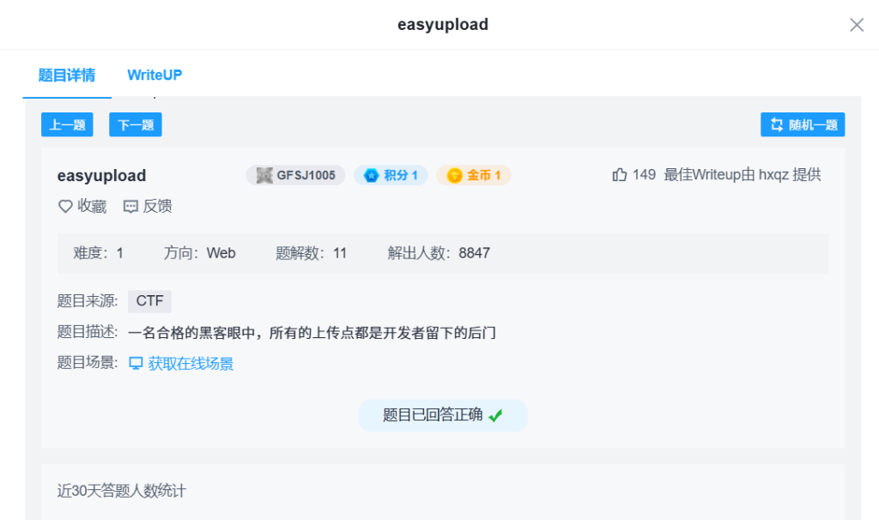This screenshot has height=520, width=879.
Task: Click the 获取在线场景 link text
Action: click(191, 364)
